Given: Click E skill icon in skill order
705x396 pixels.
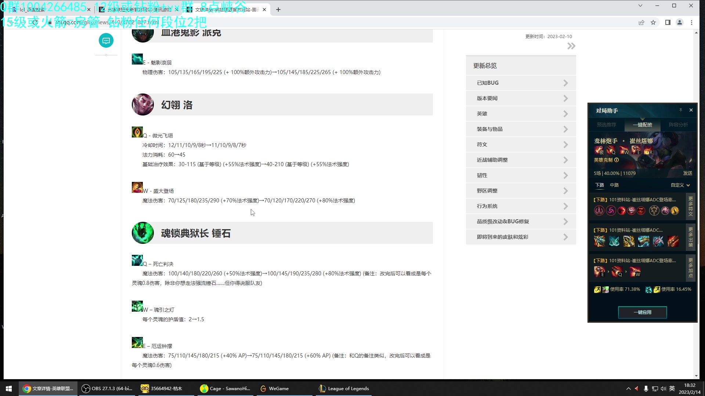Looking at the screenshot, I should [600, 271].
